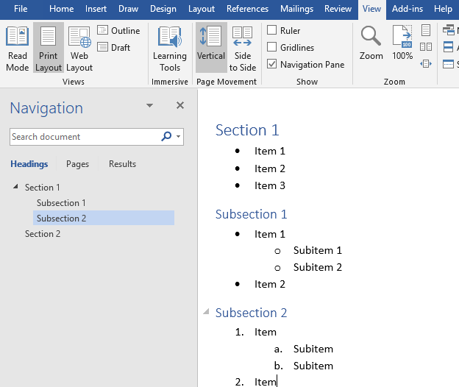This screenshot has width=459, height=387.
Task: Uncheck Navigation Pane checkbox
Action: (x=271, y=64)
